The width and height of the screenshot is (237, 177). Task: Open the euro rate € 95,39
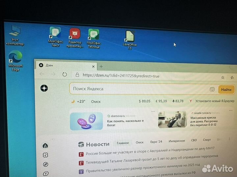coord(161,101)
